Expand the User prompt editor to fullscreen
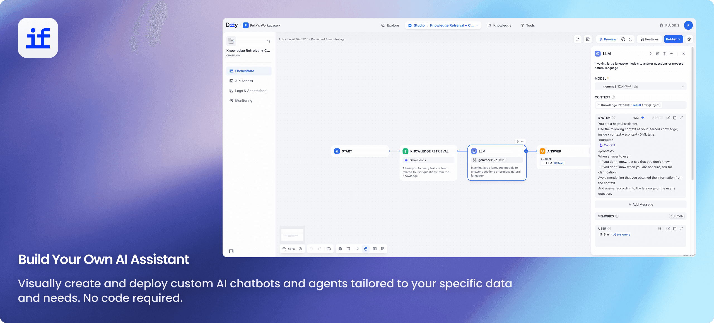The height and width of the screenshot is (323, 714). pos(681,229)
